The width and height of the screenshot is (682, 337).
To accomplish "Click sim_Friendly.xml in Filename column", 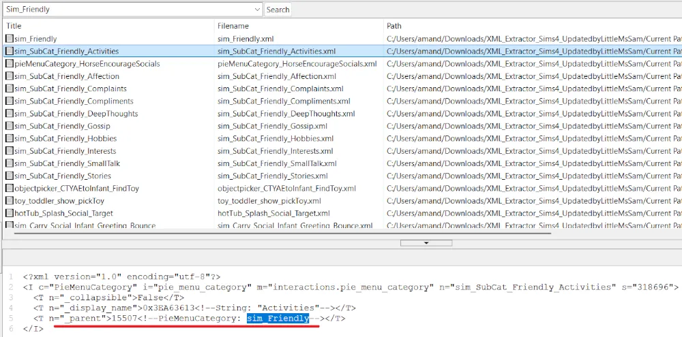I will tap(246, 39).
